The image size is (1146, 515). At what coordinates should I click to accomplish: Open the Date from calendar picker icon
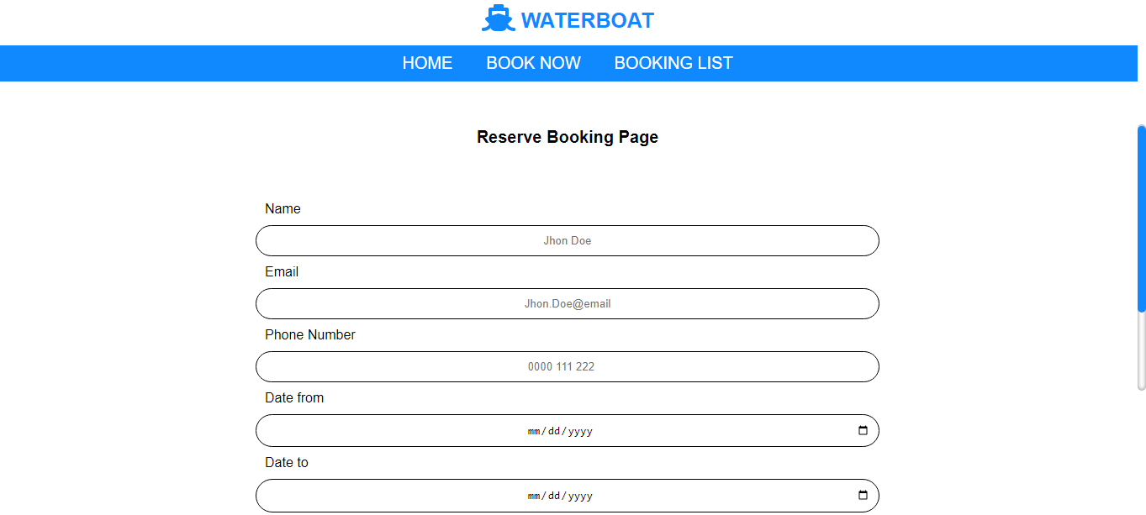(x=863, y=430)
